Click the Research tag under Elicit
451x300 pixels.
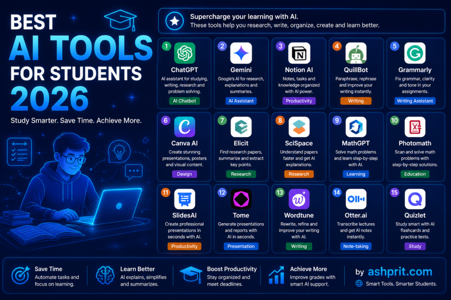tap(241, 174)
